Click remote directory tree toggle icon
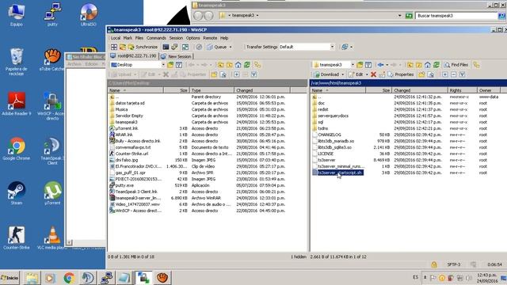The image size is (507, 285). pos(476,65)
